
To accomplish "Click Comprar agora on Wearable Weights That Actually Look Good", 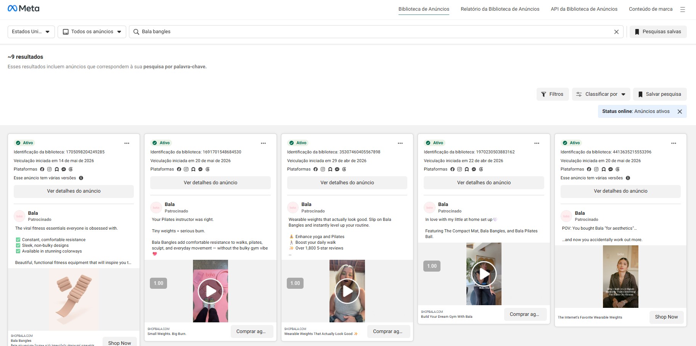I will [x=388, y=332].
